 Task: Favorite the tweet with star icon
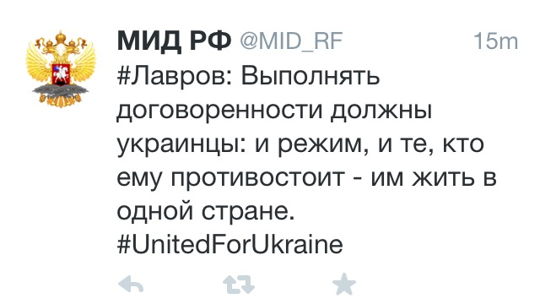344,284
